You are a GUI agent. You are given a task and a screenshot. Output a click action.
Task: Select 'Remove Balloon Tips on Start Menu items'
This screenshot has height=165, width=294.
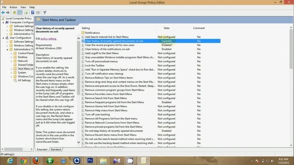pyautogui.click(x=109, y=78)
